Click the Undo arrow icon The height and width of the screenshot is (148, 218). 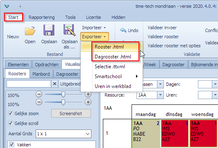tap(123, 30)
